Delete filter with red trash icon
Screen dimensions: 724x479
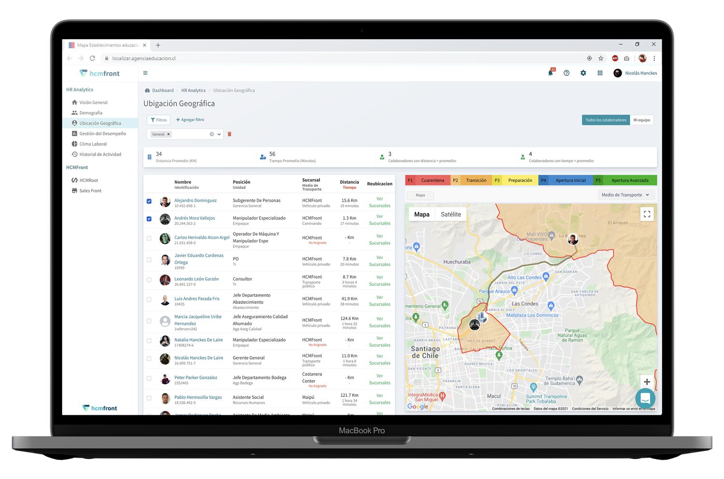click(x=230, y=134)
